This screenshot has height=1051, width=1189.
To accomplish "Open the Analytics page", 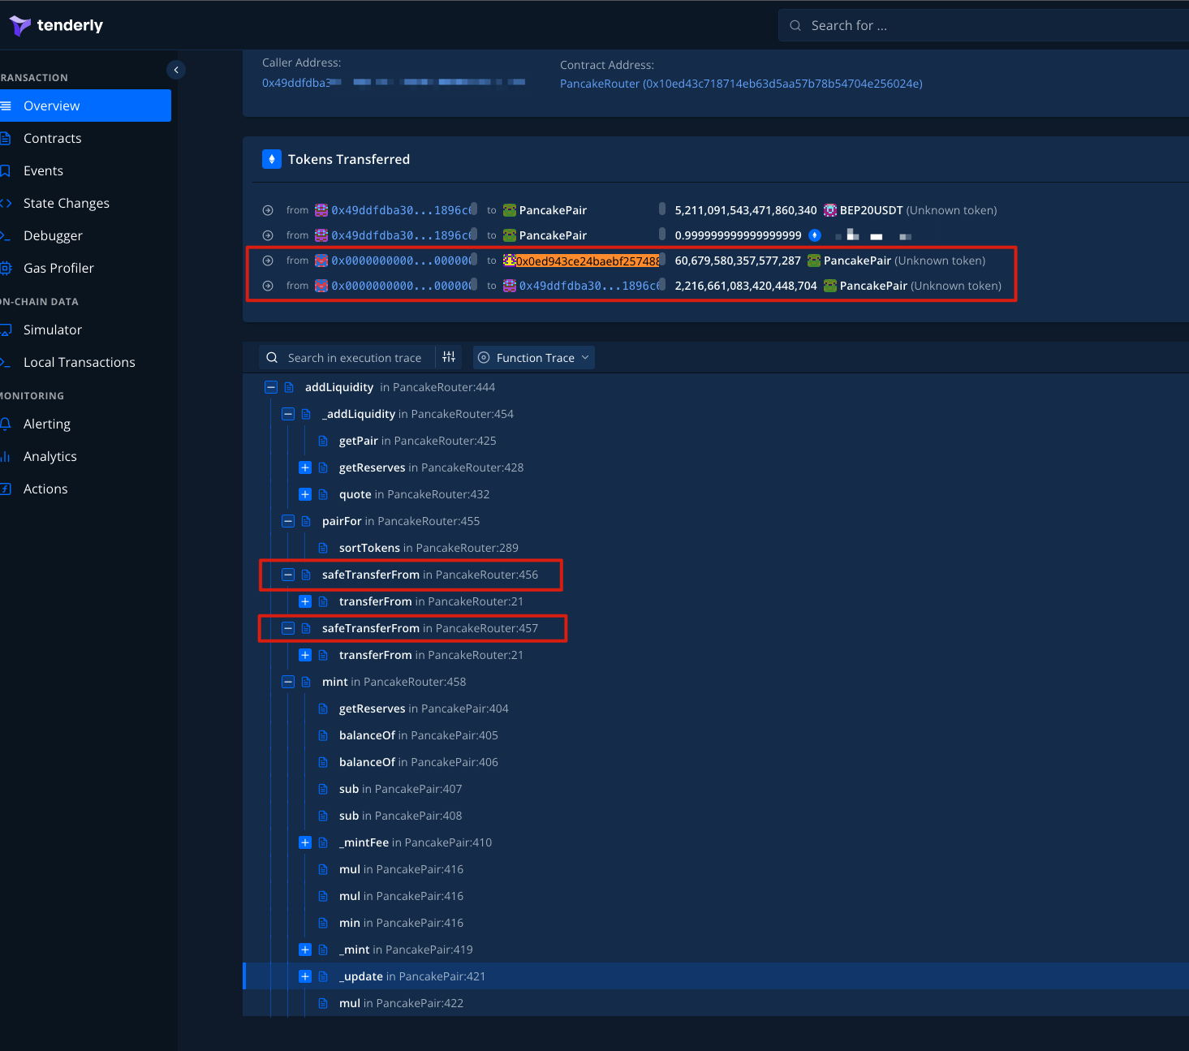I will click(x=50, y=456).
